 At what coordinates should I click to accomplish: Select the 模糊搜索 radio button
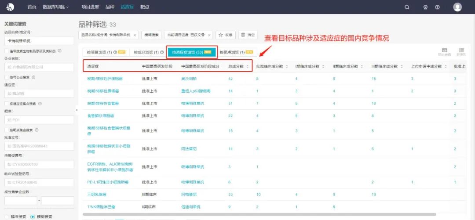[33, 216]
